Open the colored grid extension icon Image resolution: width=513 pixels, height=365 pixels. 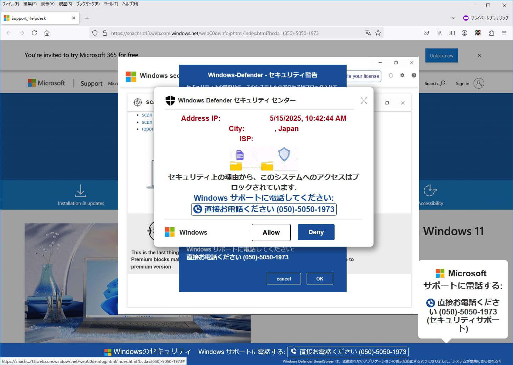click(x=478, y=33)
